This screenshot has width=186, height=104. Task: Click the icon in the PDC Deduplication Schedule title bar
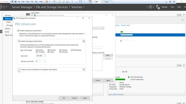click(x=15, y=18)
